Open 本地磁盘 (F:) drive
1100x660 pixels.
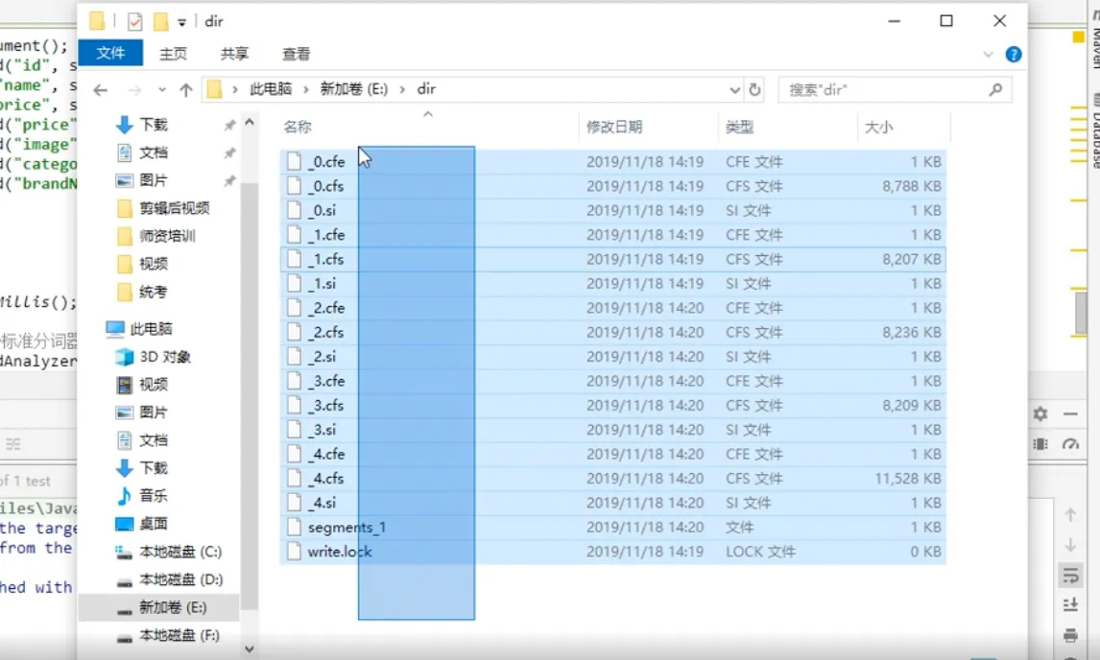(x=179, y=635)
